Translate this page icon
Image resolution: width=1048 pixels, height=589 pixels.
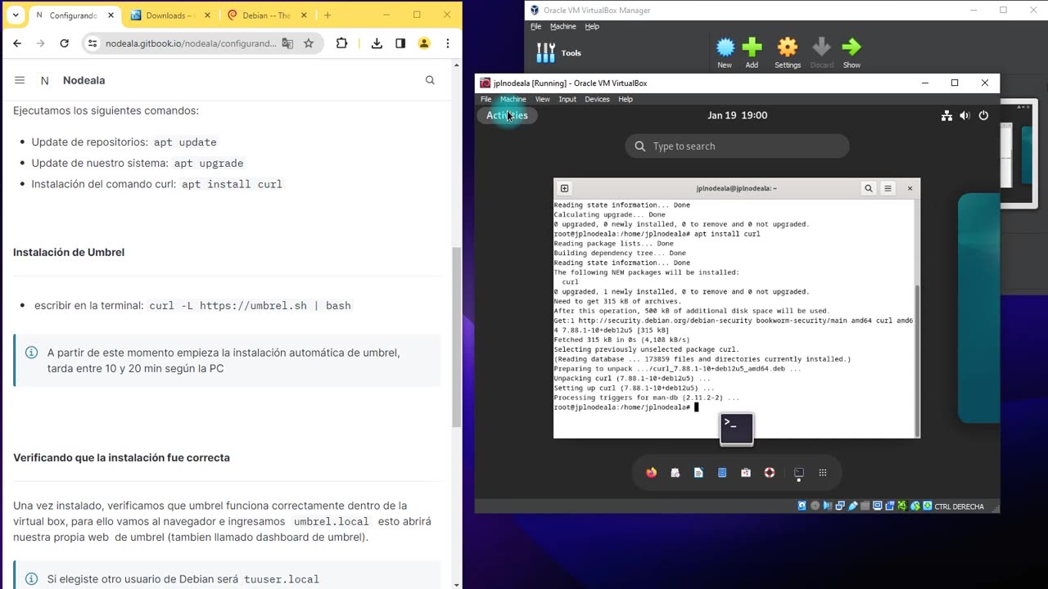tap(287, 43)
